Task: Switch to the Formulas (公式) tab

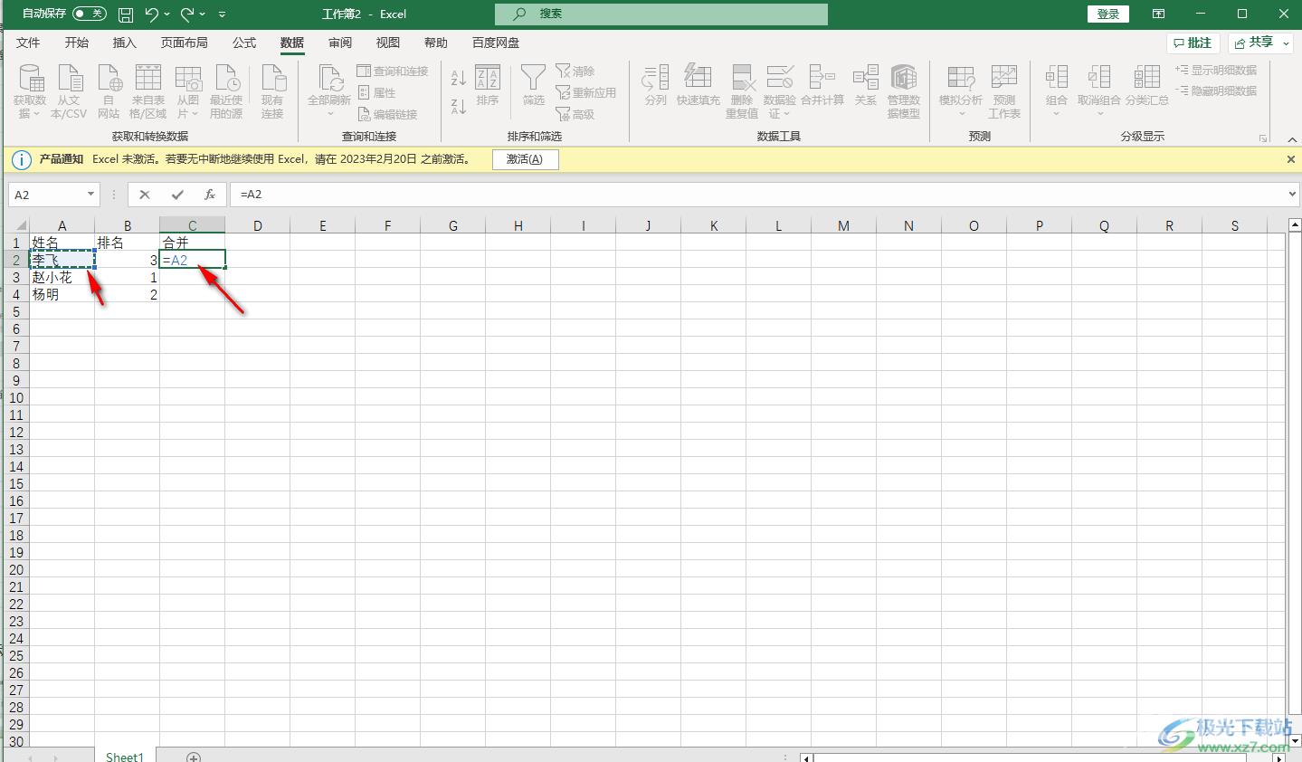Action: tap(244, 43)
